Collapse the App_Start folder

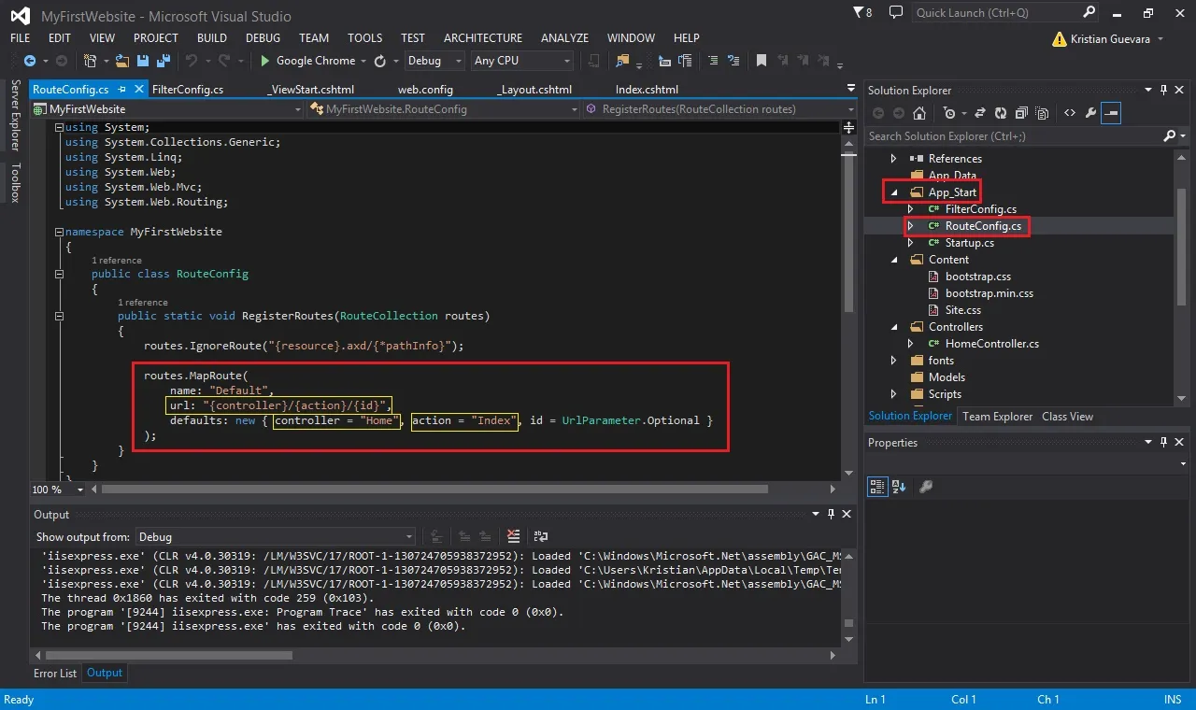click(893, 192)
